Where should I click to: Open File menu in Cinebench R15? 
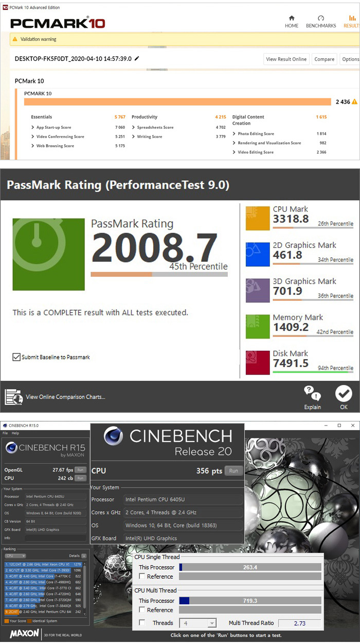[5, 433]
